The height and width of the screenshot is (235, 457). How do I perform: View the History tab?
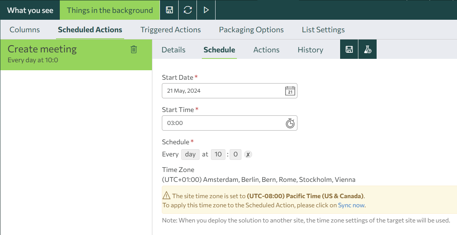point(310,50)
